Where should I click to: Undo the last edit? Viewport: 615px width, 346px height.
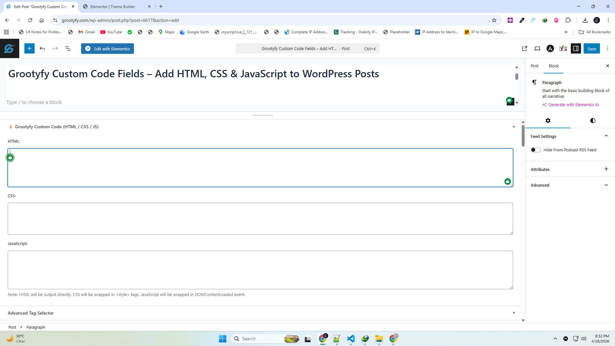[x=42, y=48]
